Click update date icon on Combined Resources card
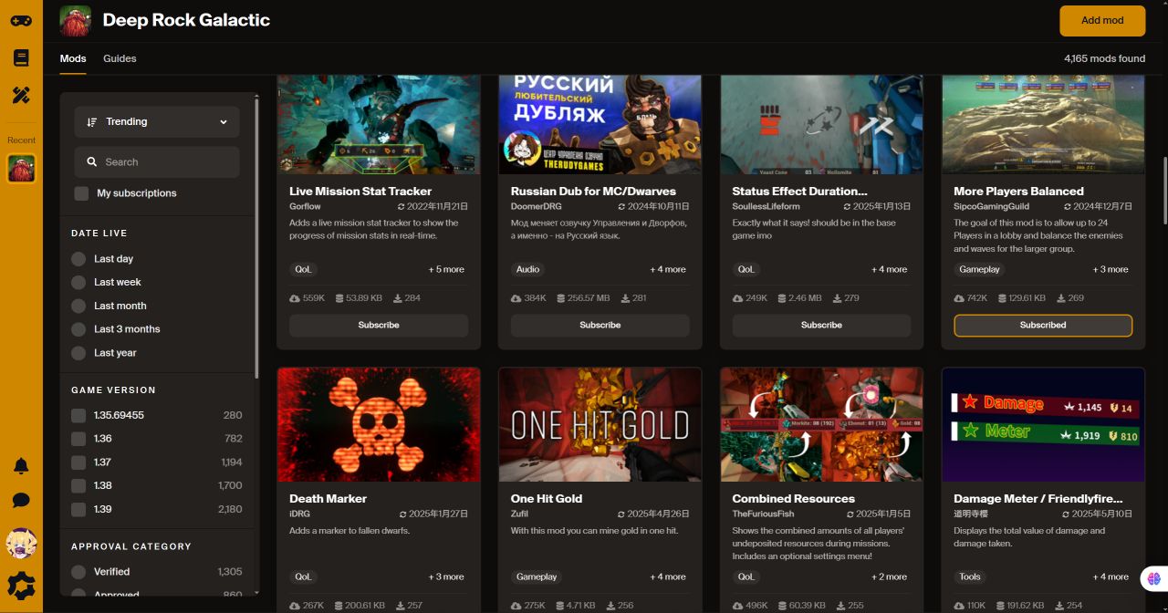Viewport: 1168px width, 613px height. click(849, 514)
